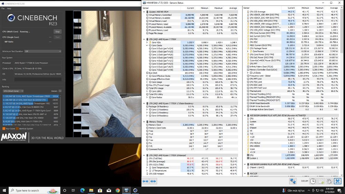
Task: Open notification center icon
Action: 339,191
